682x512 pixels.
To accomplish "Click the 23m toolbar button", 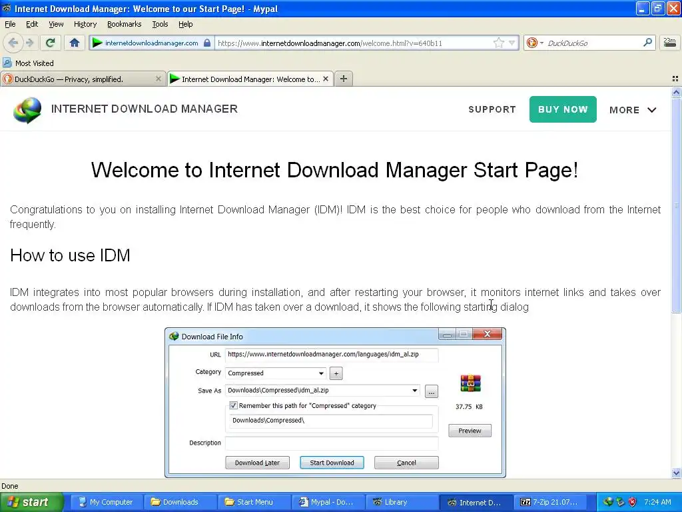I will [x=669, y=43].
